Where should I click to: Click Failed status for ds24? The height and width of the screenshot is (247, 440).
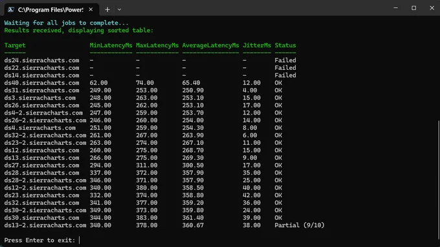tap(285, 60)
